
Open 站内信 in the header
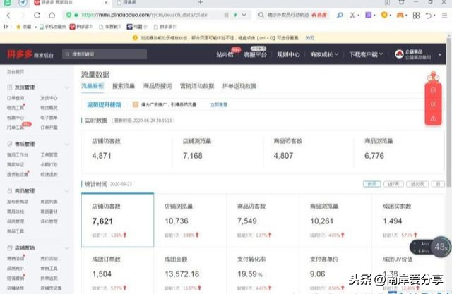click(x=225, y=54)
